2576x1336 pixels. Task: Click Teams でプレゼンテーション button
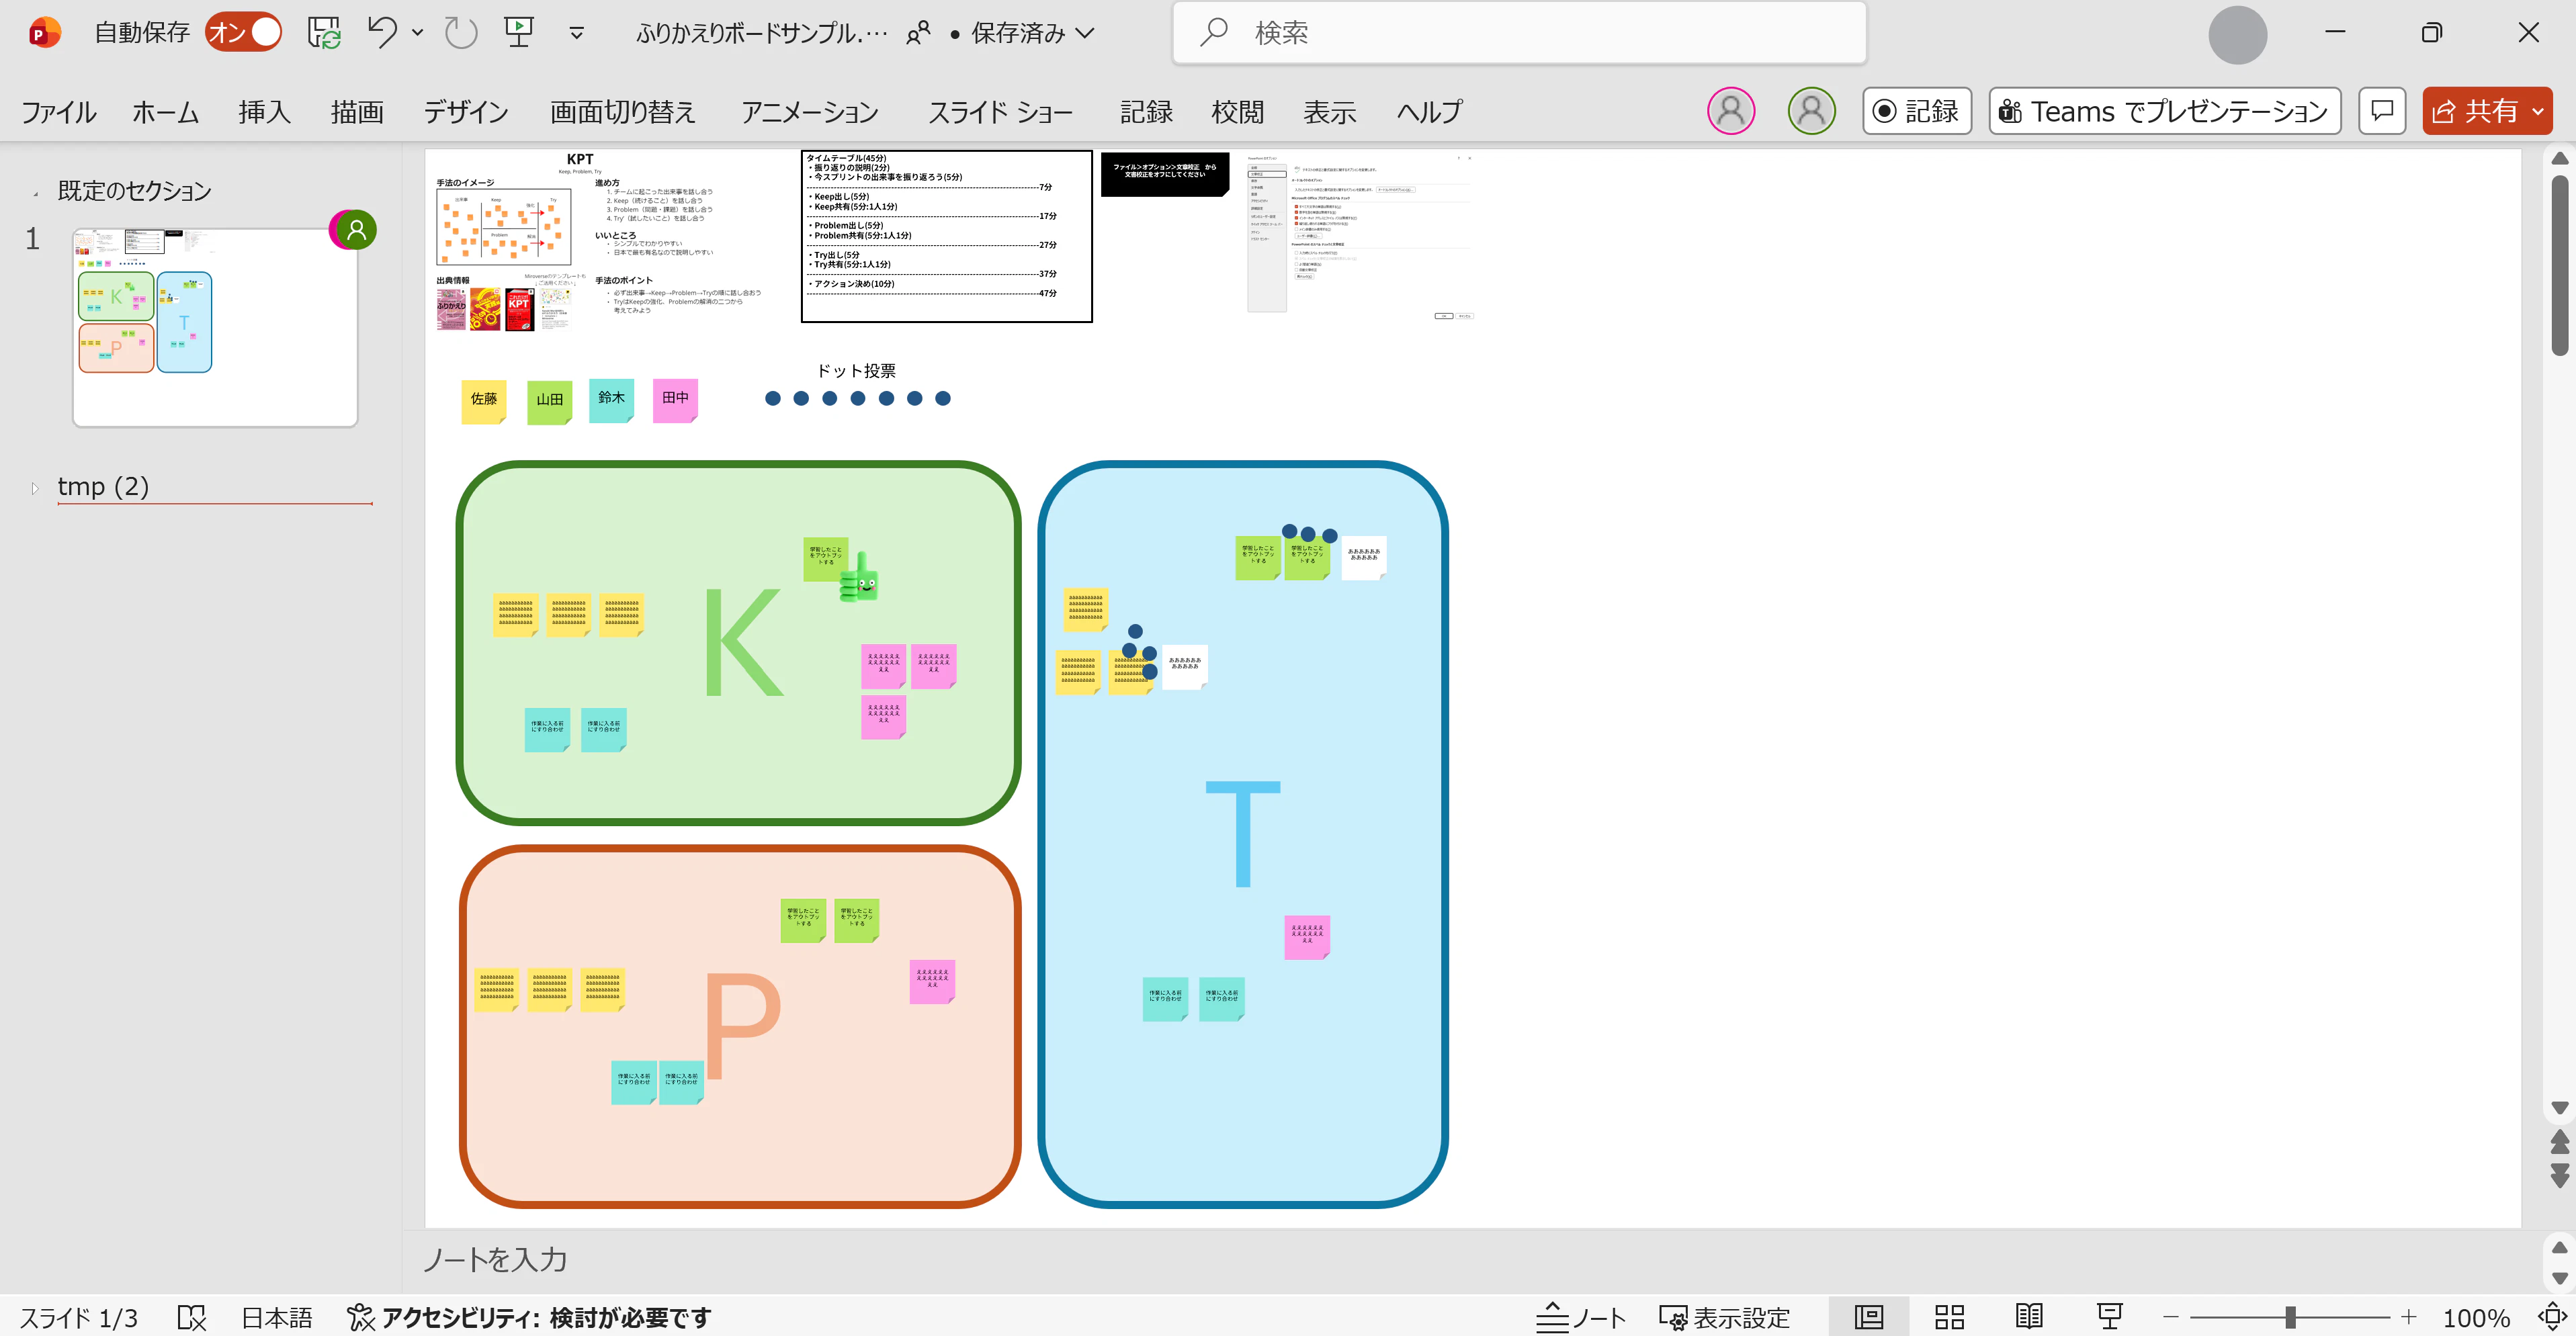point(2164,111)
